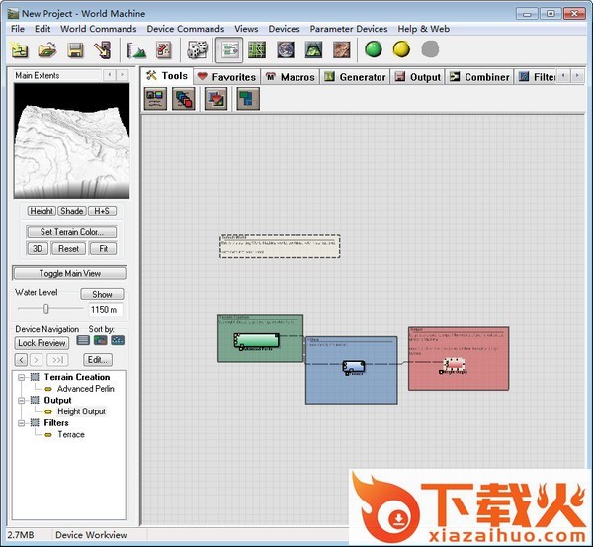Sort device navigation by group icon
Image resolution: width=593 pixels, height=547 pixels.
coord(100,340)
